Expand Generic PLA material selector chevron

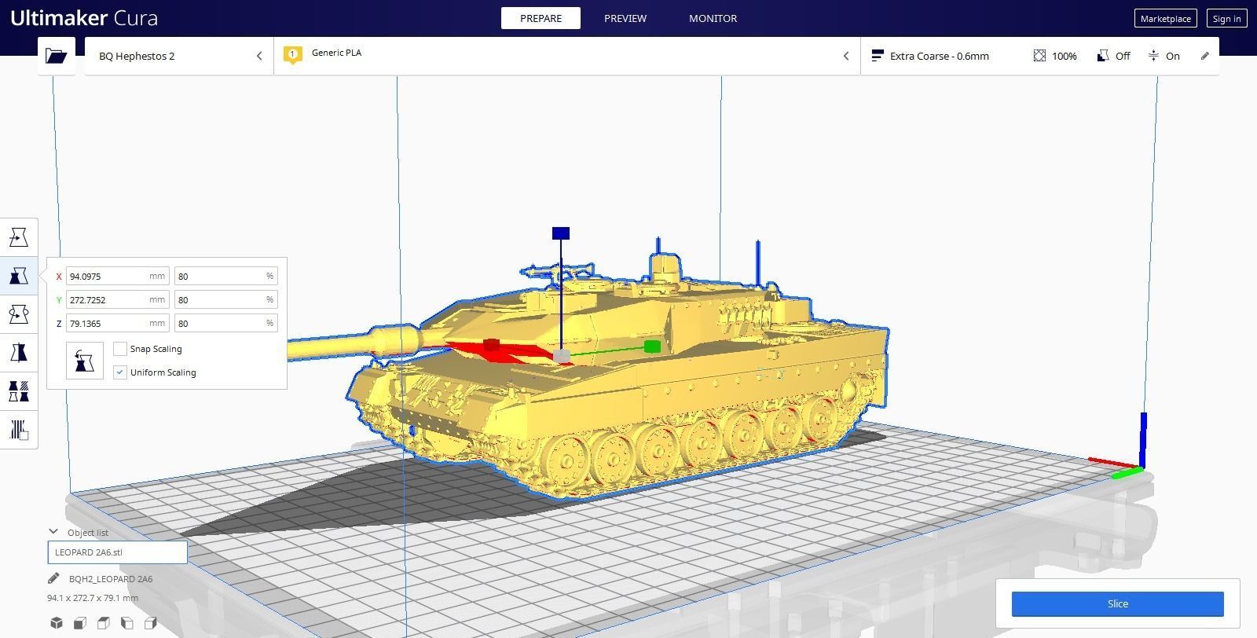point(846,56)
